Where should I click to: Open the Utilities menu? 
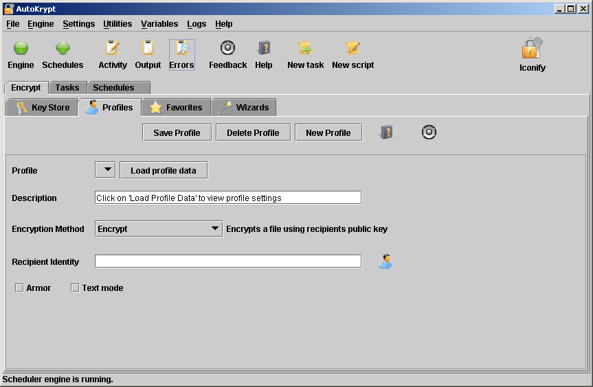click(x=118, y=24)
